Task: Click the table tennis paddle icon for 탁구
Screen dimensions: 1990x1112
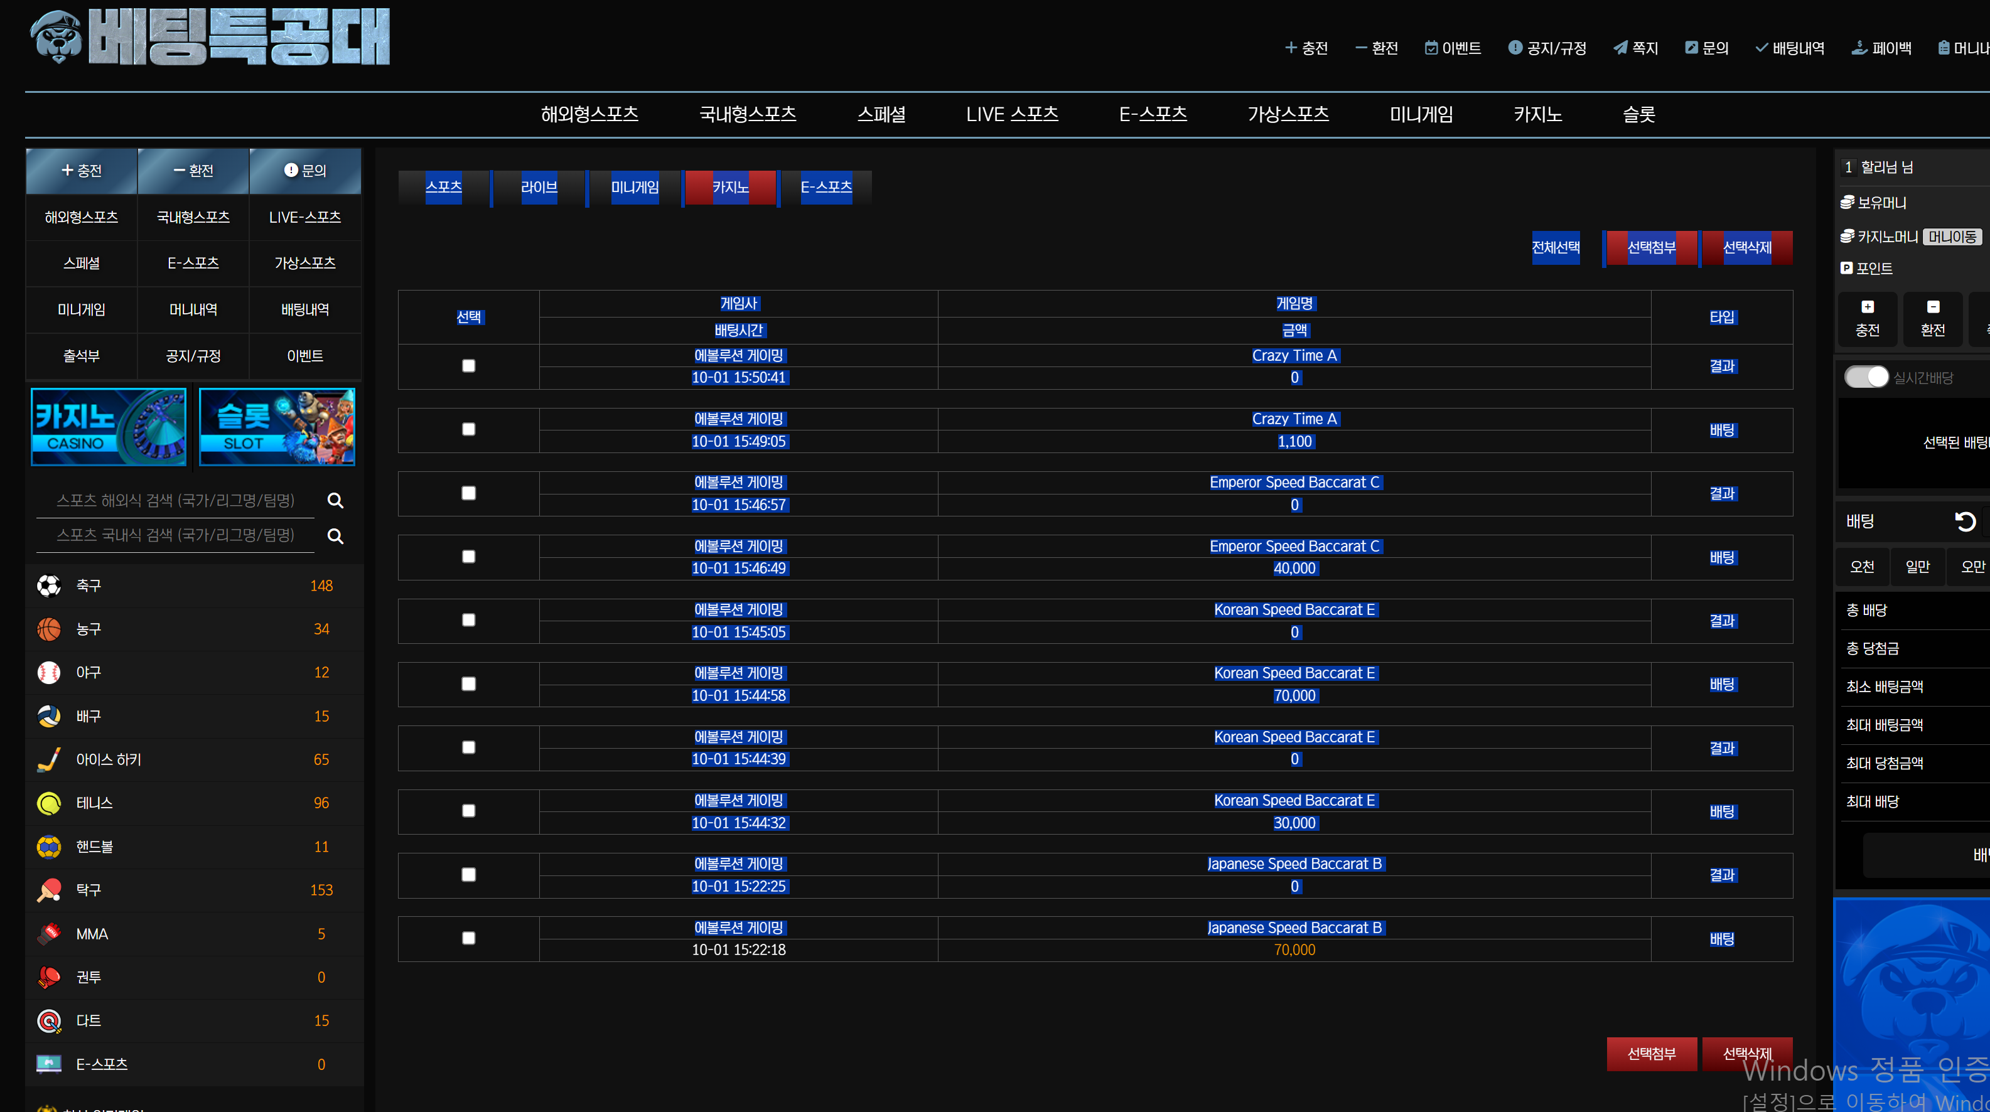Action: (49, 890)
